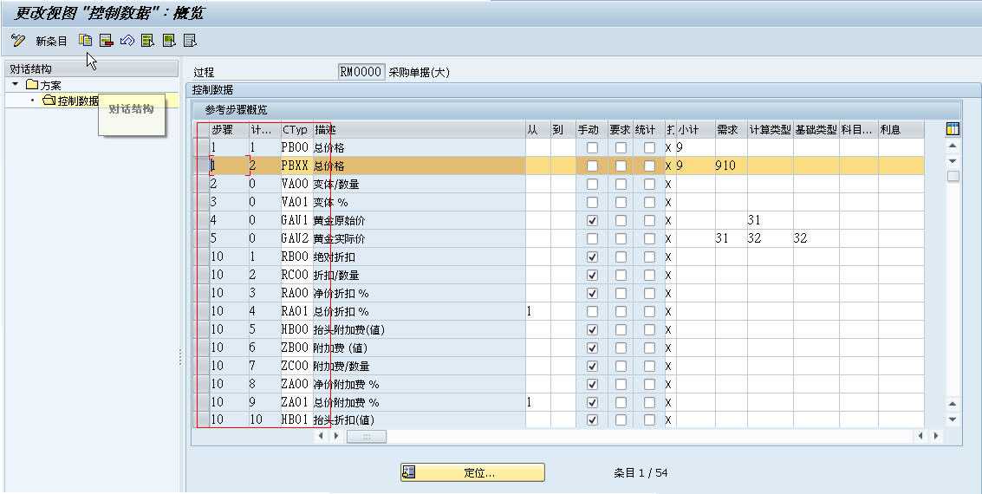Click 黄金实际价 description cell
The height and width of the screenshot is (494, 982).
click(x=419, y=238)
